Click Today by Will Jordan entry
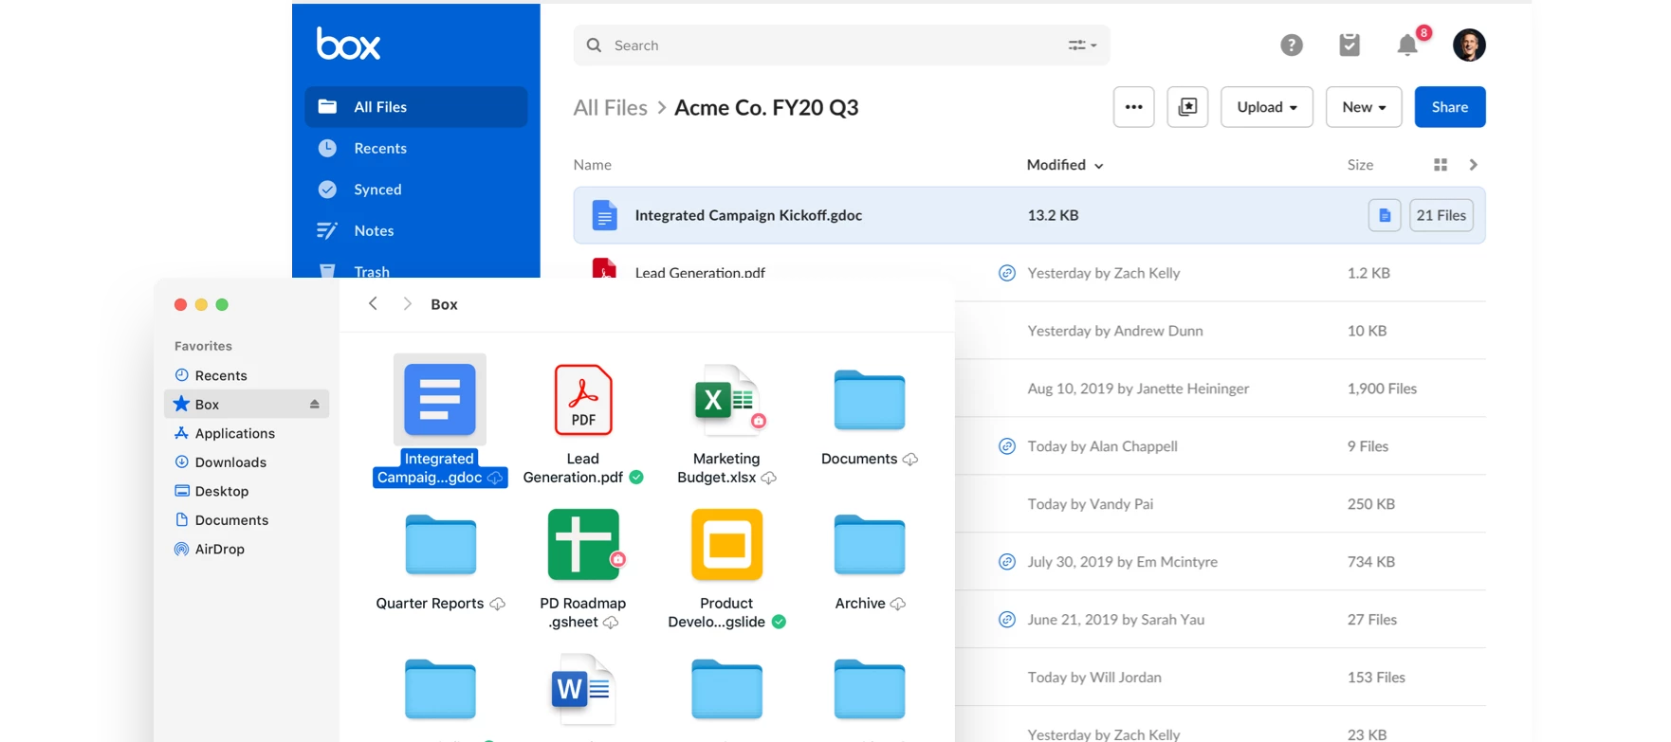Viewport: 1671px width, 742px height. (x=1094, y=678)
